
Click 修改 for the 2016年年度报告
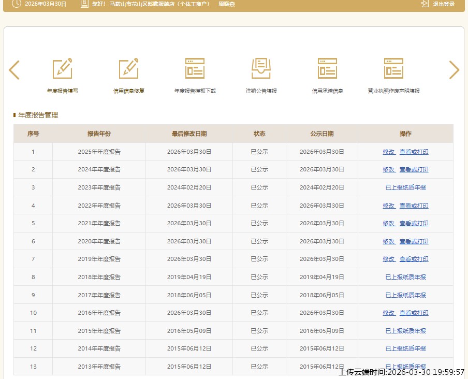pyautogui.click(x=389, y=313)
